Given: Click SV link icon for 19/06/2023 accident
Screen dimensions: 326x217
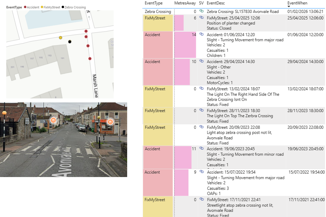Looking at the screenshot, I should point(201,149).
